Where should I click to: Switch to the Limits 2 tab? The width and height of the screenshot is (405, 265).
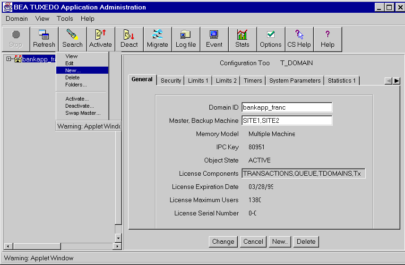coord(226,81)
